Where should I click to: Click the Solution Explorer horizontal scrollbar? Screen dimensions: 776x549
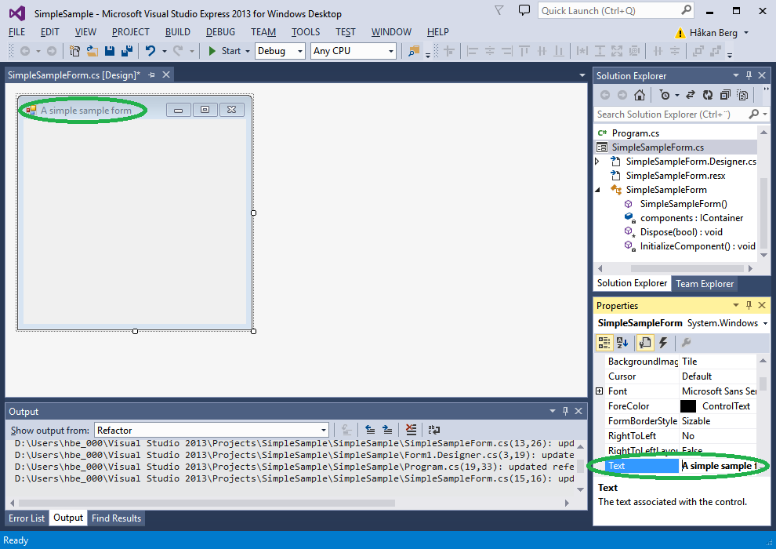687,268
